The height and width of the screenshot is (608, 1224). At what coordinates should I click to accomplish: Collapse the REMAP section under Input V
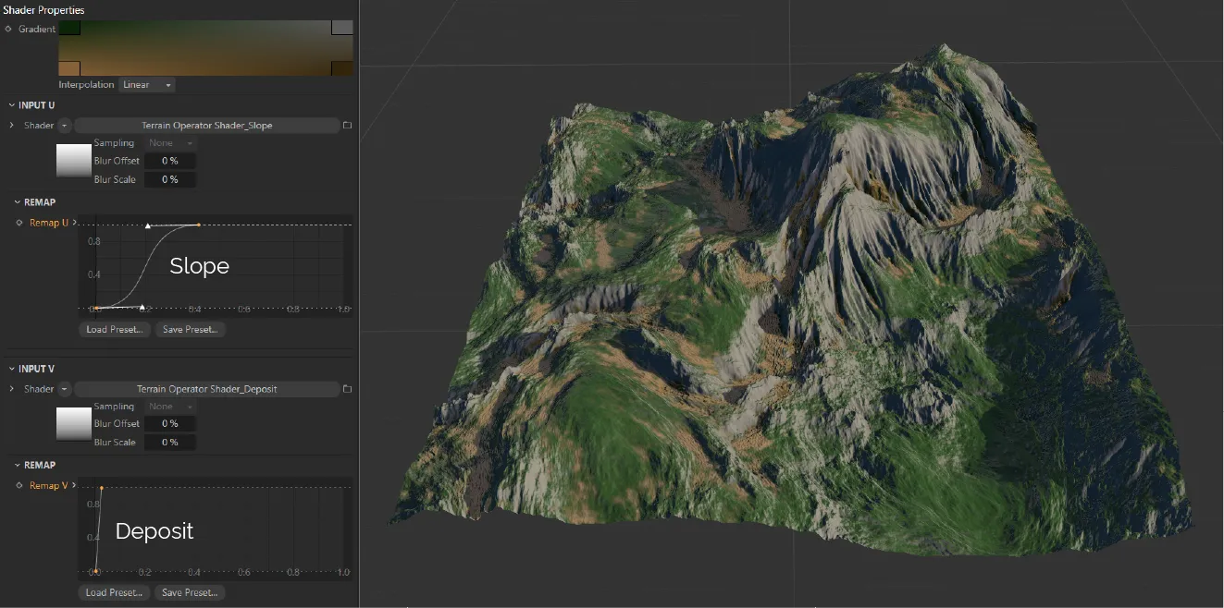click(18, 465)
